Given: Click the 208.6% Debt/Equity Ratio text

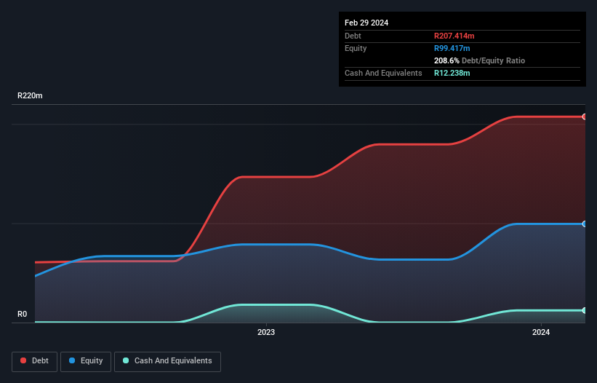Looking at the screenshot, I should pos(479,60).
